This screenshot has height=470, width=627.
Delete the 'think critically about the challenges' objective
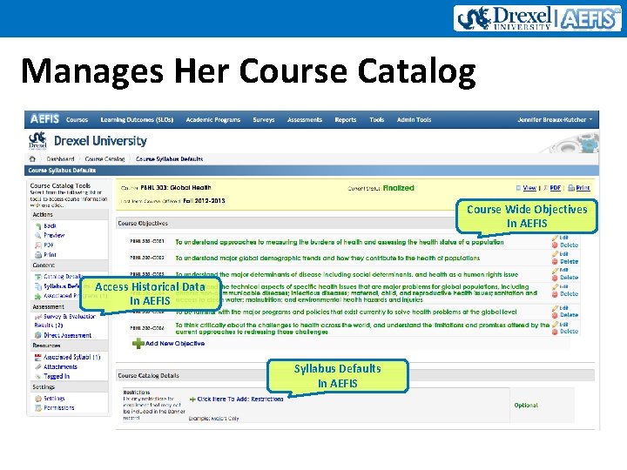pos(569,332)
